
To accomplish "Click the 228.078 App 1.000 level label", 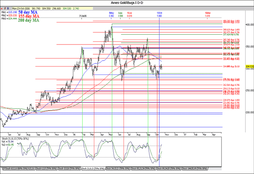I will click(231, 100).
